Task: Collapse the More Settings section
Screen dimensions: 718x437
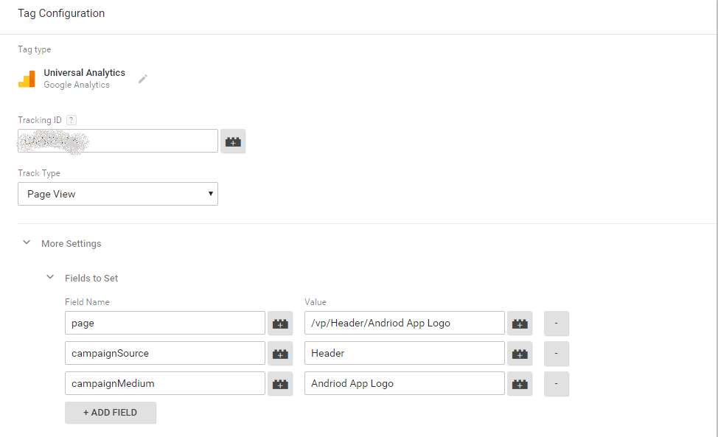Action: (x=27, y=242)
